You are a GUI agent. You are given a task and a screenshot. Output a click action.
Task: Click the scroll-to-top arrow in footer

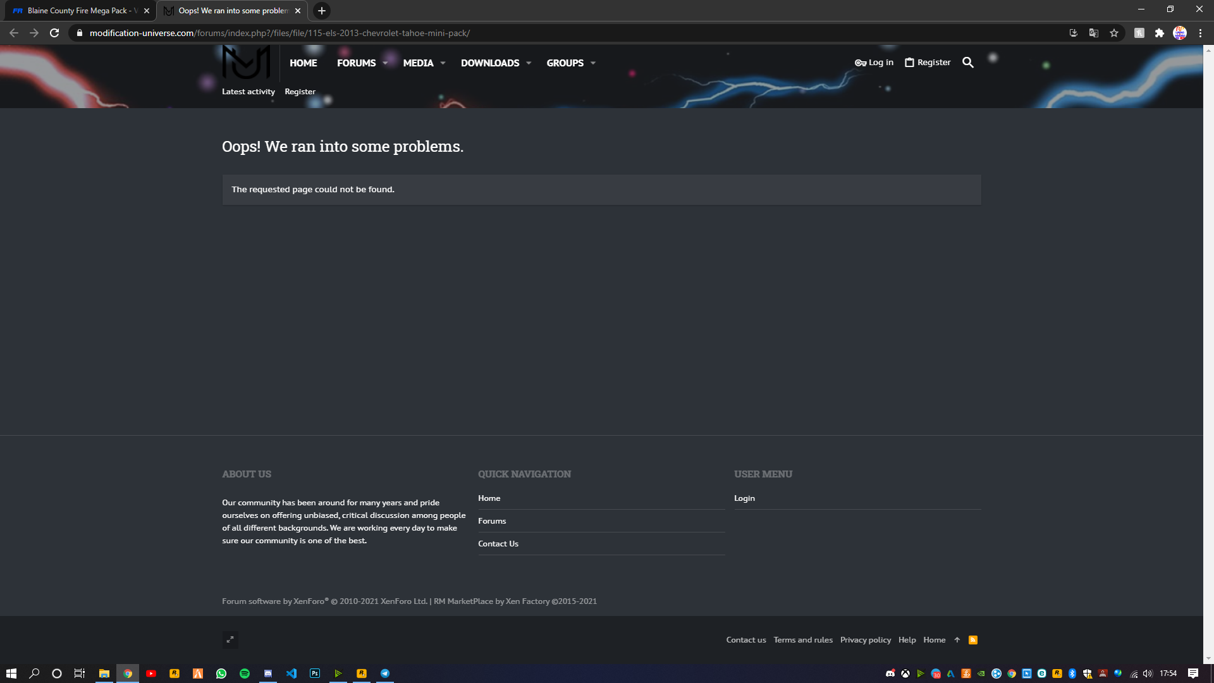tap(957, 640)
